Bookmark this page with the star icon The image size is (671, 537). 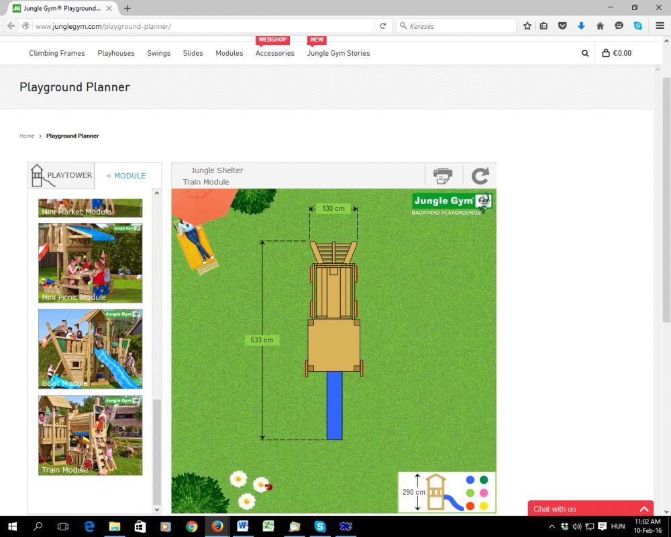pyautogui.click(x=527, y=26)
